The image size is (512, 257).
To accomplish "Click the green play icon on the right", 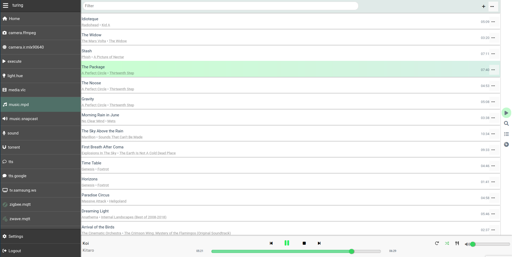I will (x=506, y=113).
